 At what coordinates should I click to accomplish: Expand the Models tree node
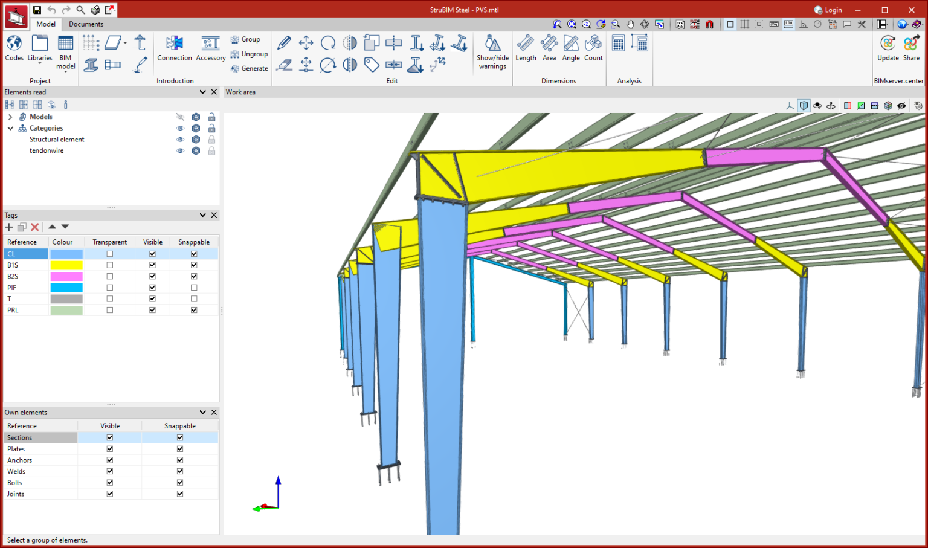click(10, 116)
